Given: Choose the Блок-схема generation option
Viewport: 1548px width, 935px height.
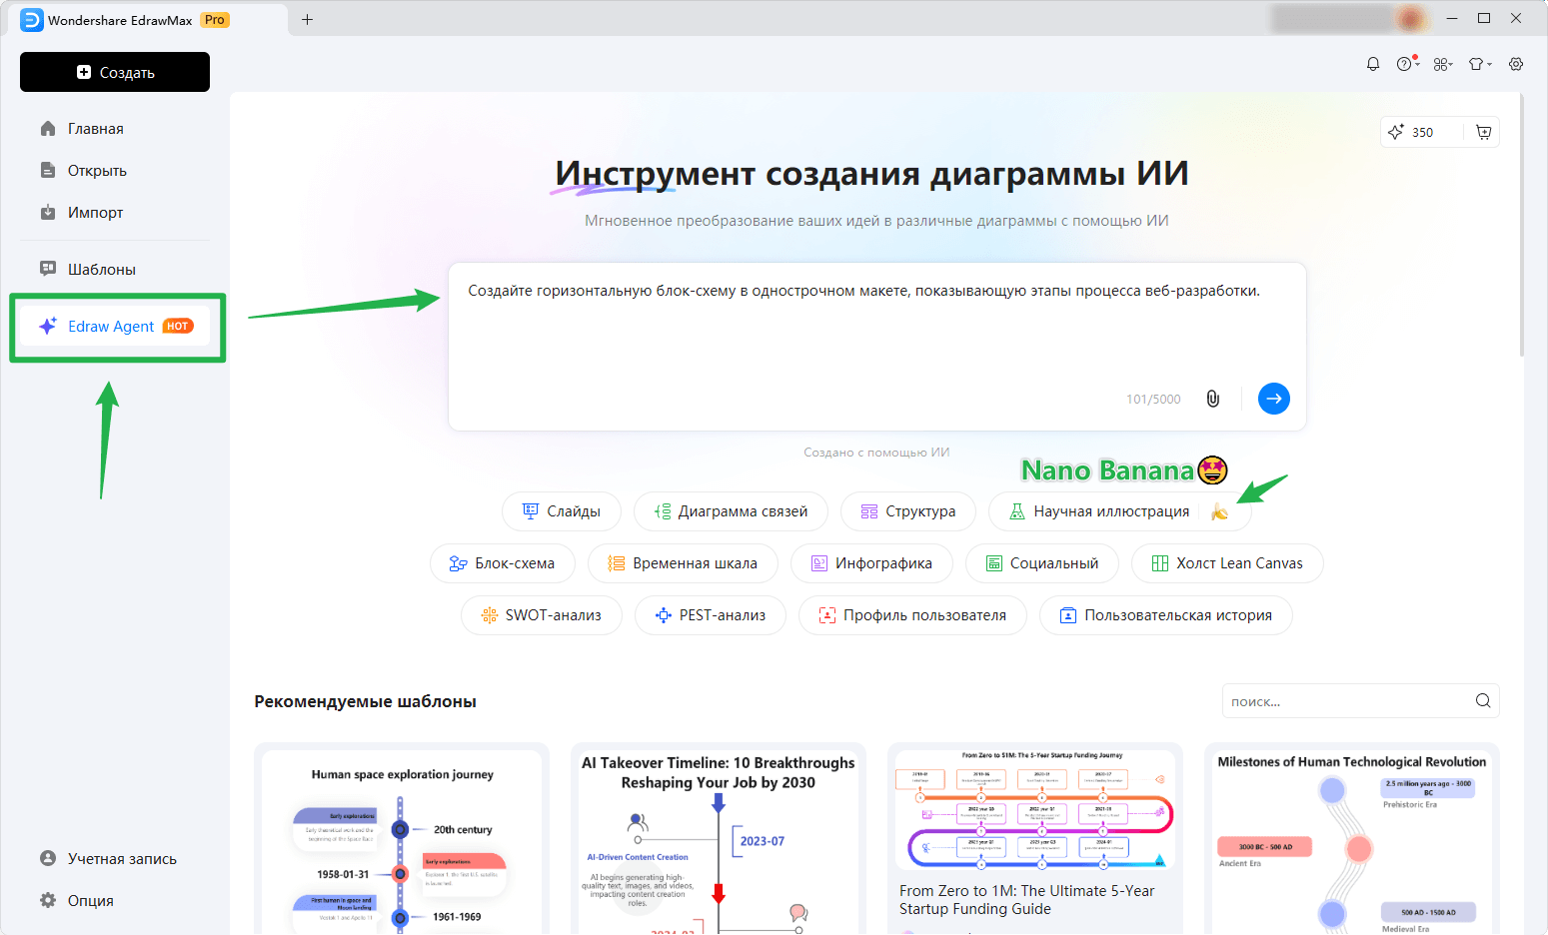Looking at the screenshot, I should click(503, 562).
